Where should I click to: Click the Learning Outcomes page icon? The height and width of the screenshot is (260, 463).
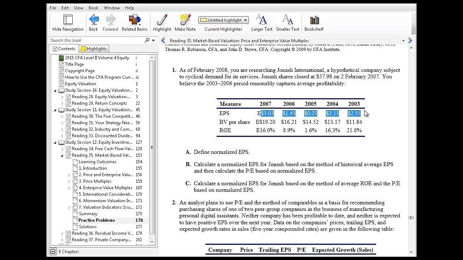[x=75, y=162]
